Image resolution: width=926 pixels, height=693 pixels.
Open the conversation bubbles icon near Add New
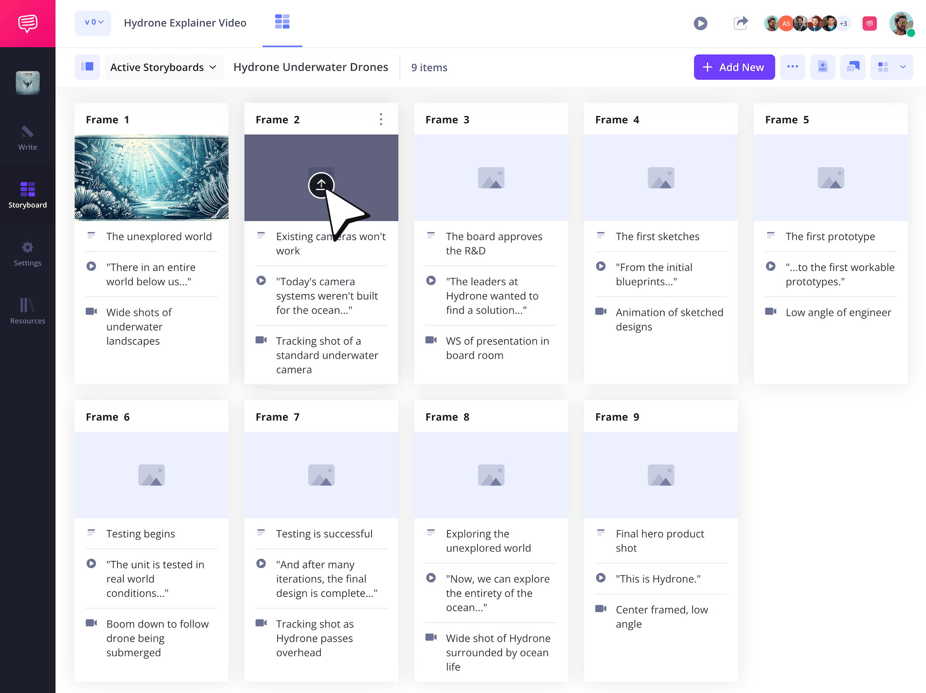point(853,67)
